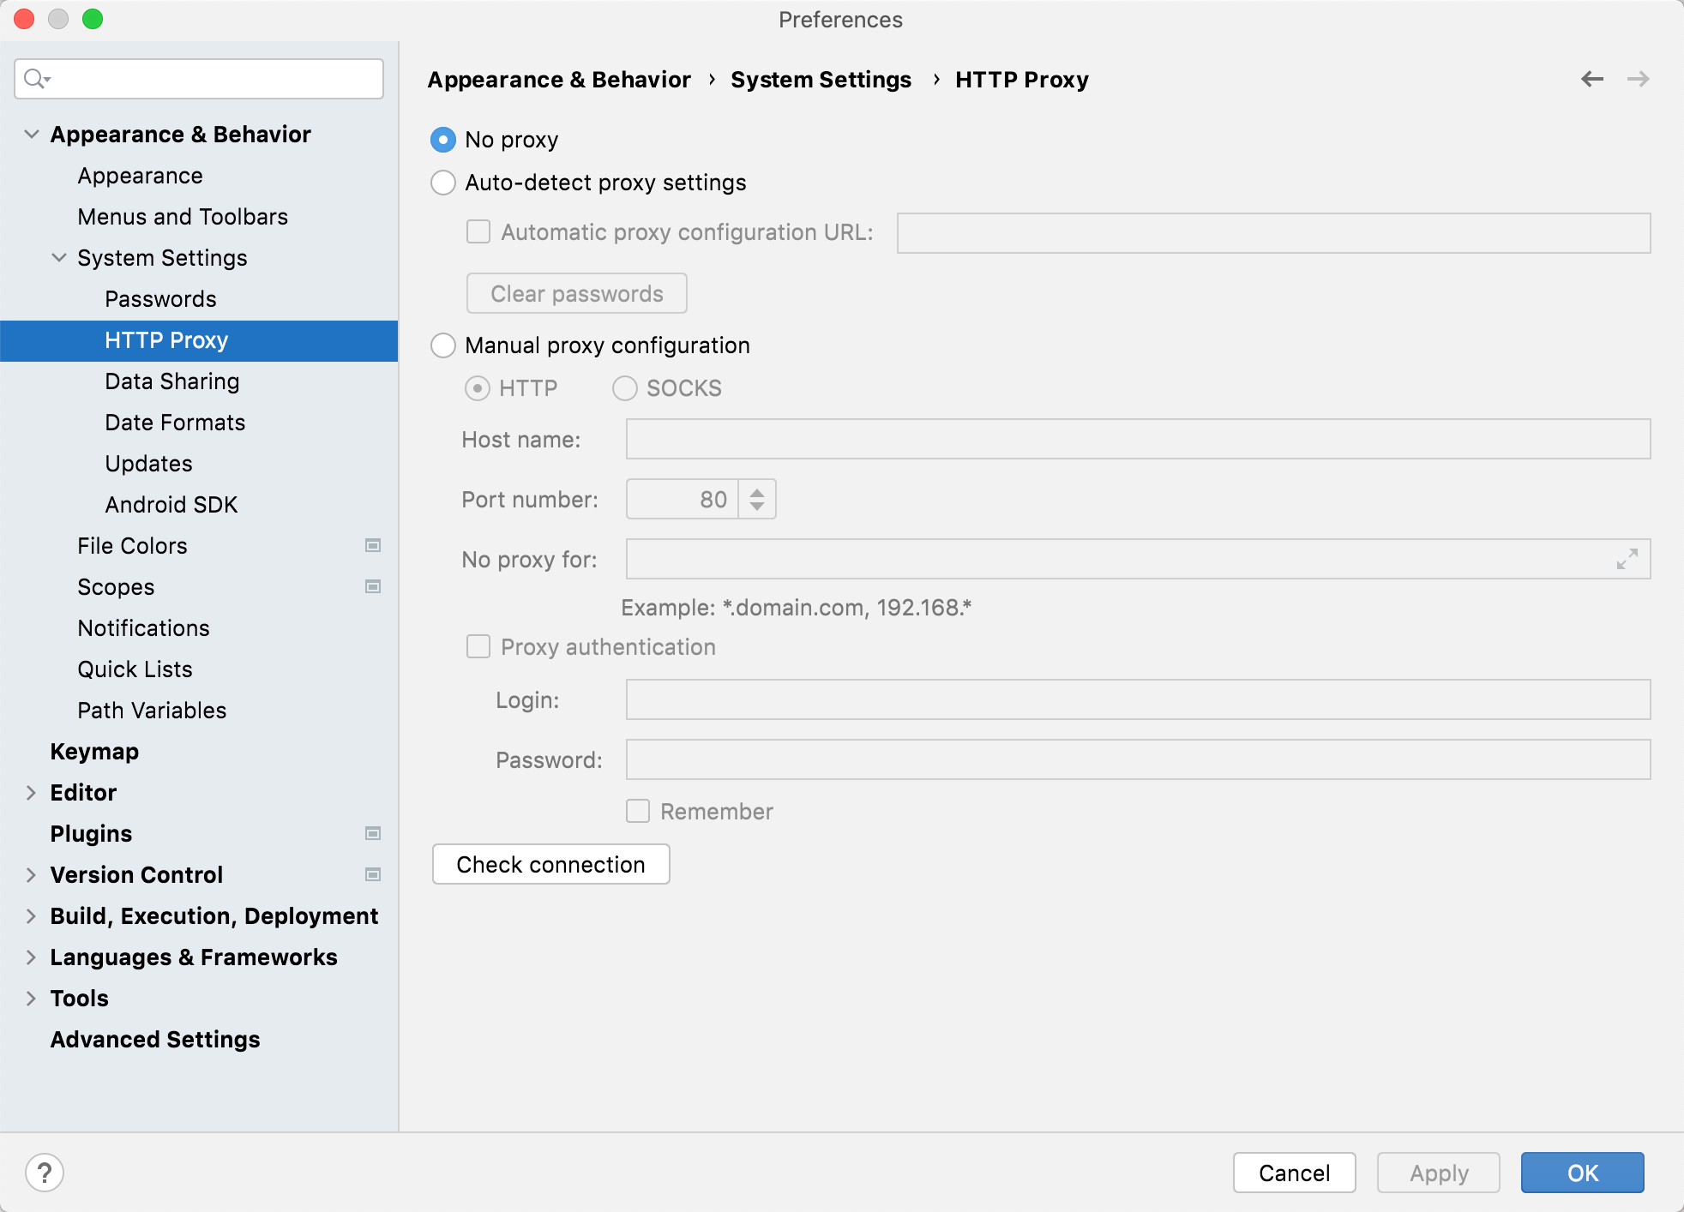Click the File Colors panel icon
Viewport: 1684px width, 1212px height.
click(373, 545)
